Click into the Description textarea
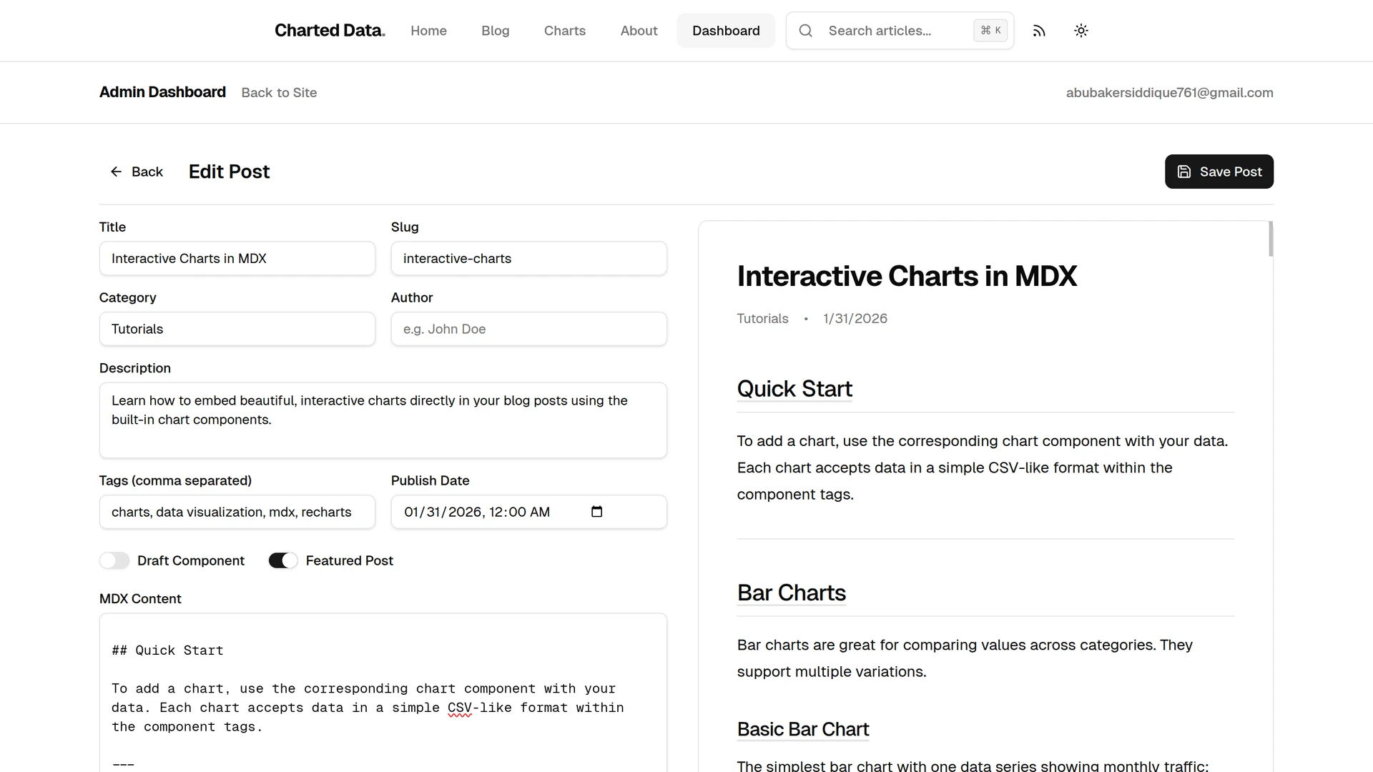1373x772 pixels. 383,420
